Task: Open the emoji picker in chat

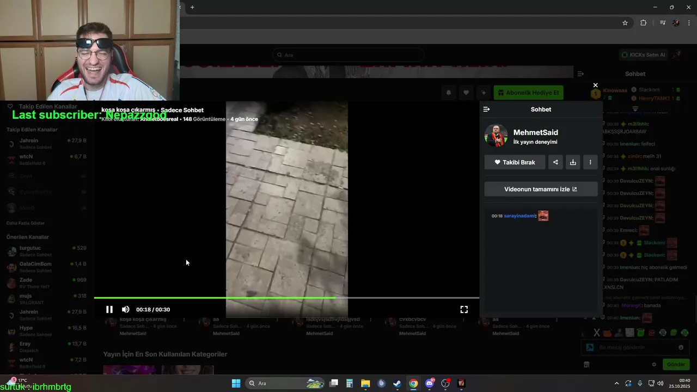Action: point(681,347)
